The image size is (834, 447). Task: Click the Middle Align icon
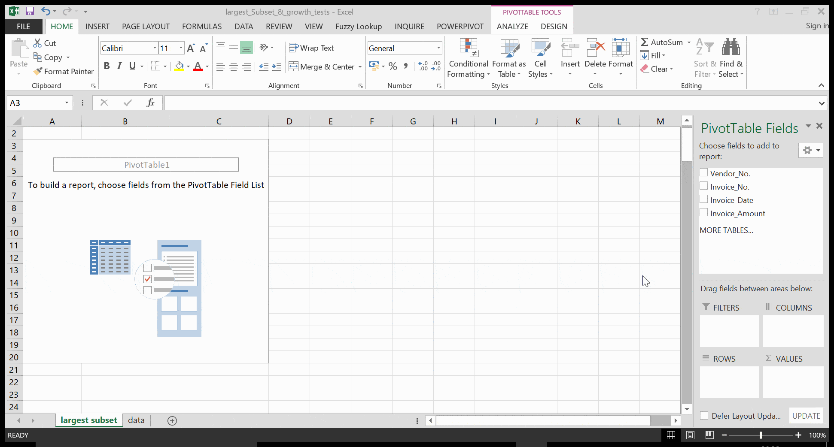coord(234,47)
